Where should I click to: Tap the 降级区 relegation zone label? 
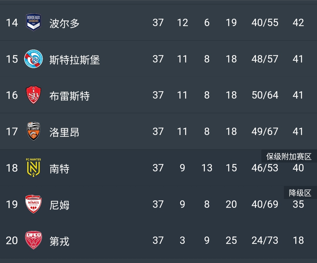coord(300,193)
